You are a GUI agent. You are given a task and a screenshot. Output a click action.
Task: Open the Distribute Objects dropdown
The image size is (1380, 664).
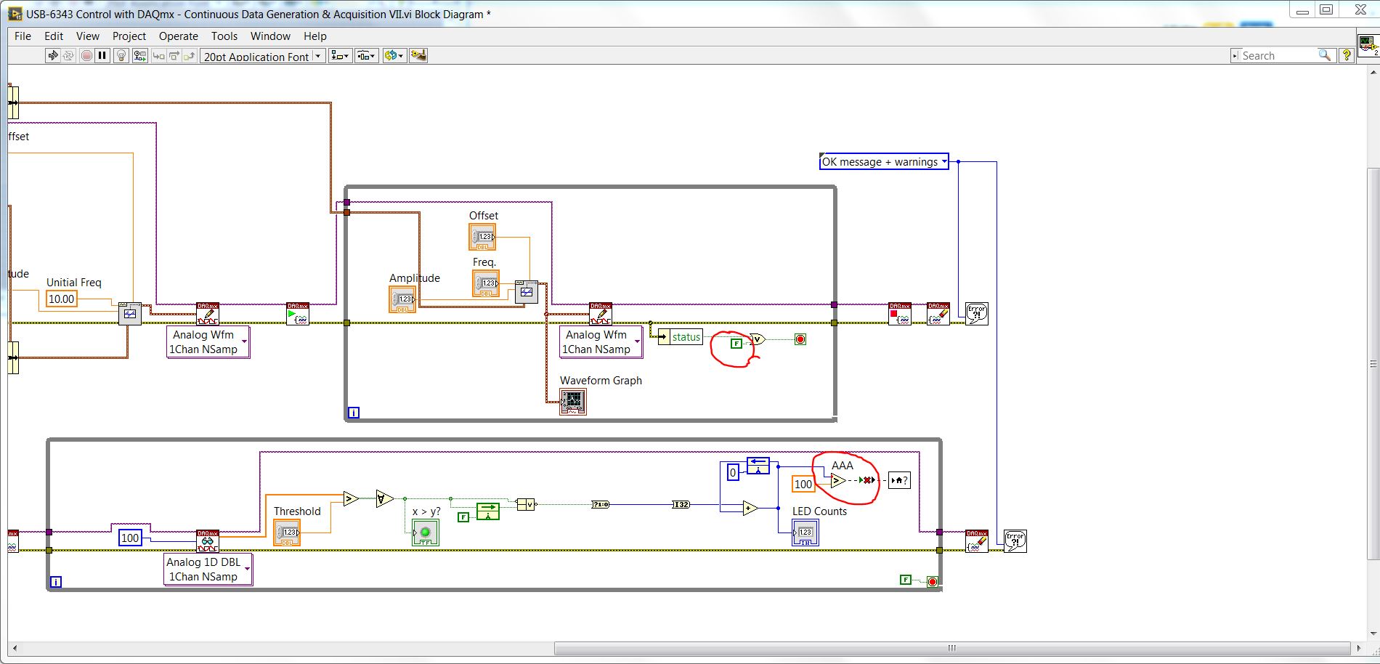(x=366, y=56)
